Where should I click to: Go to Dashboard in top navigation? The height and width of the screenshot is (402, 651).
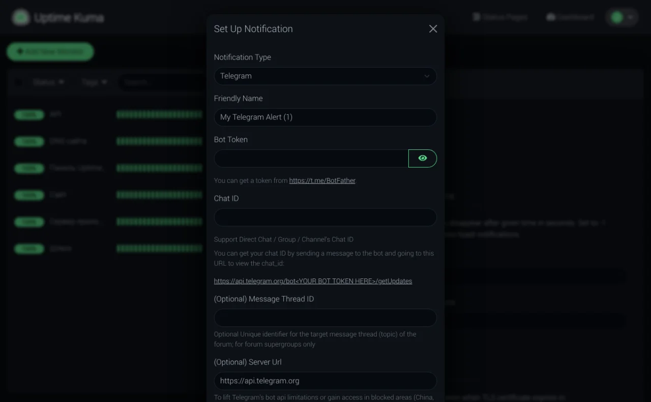point(570,17)
